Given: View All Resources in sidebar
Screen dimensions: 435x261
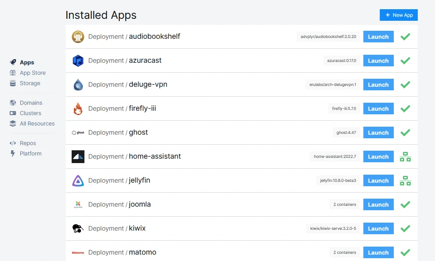Looking at the screenshot, I should coord(37,124).
